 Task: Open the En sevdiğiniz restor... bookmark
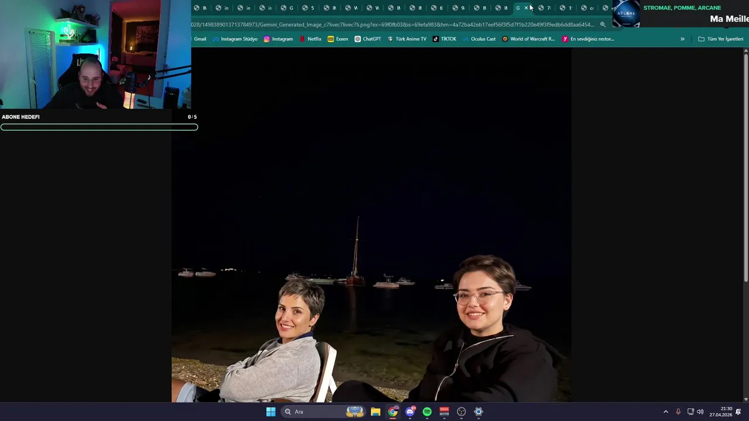pos(588,39)
